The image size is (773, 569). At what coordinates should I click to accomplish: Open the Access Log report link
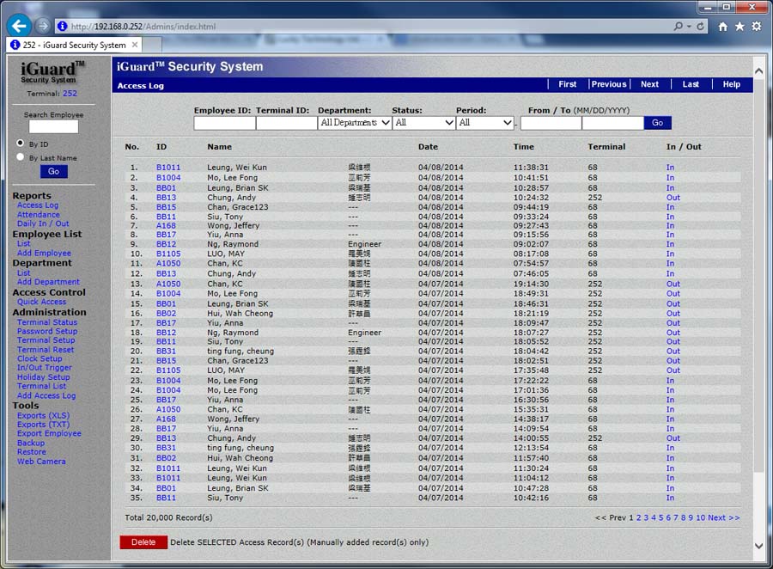point(38,205)
